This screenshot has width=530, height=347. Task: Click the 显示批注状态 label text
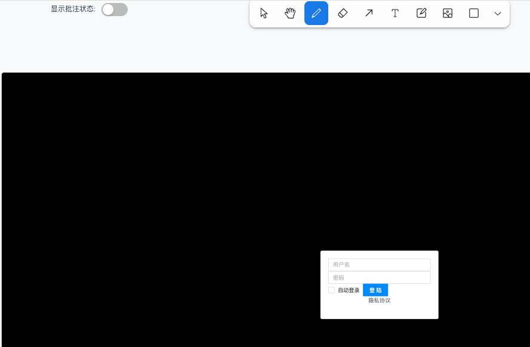coord(73,10)
